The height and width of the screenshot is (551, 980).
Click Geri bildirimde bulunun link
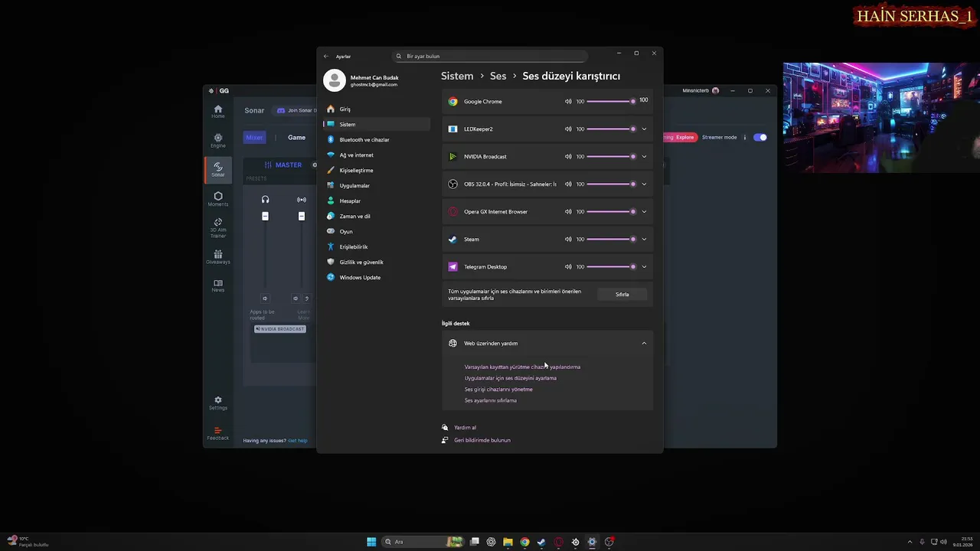(x=482, y=440)
